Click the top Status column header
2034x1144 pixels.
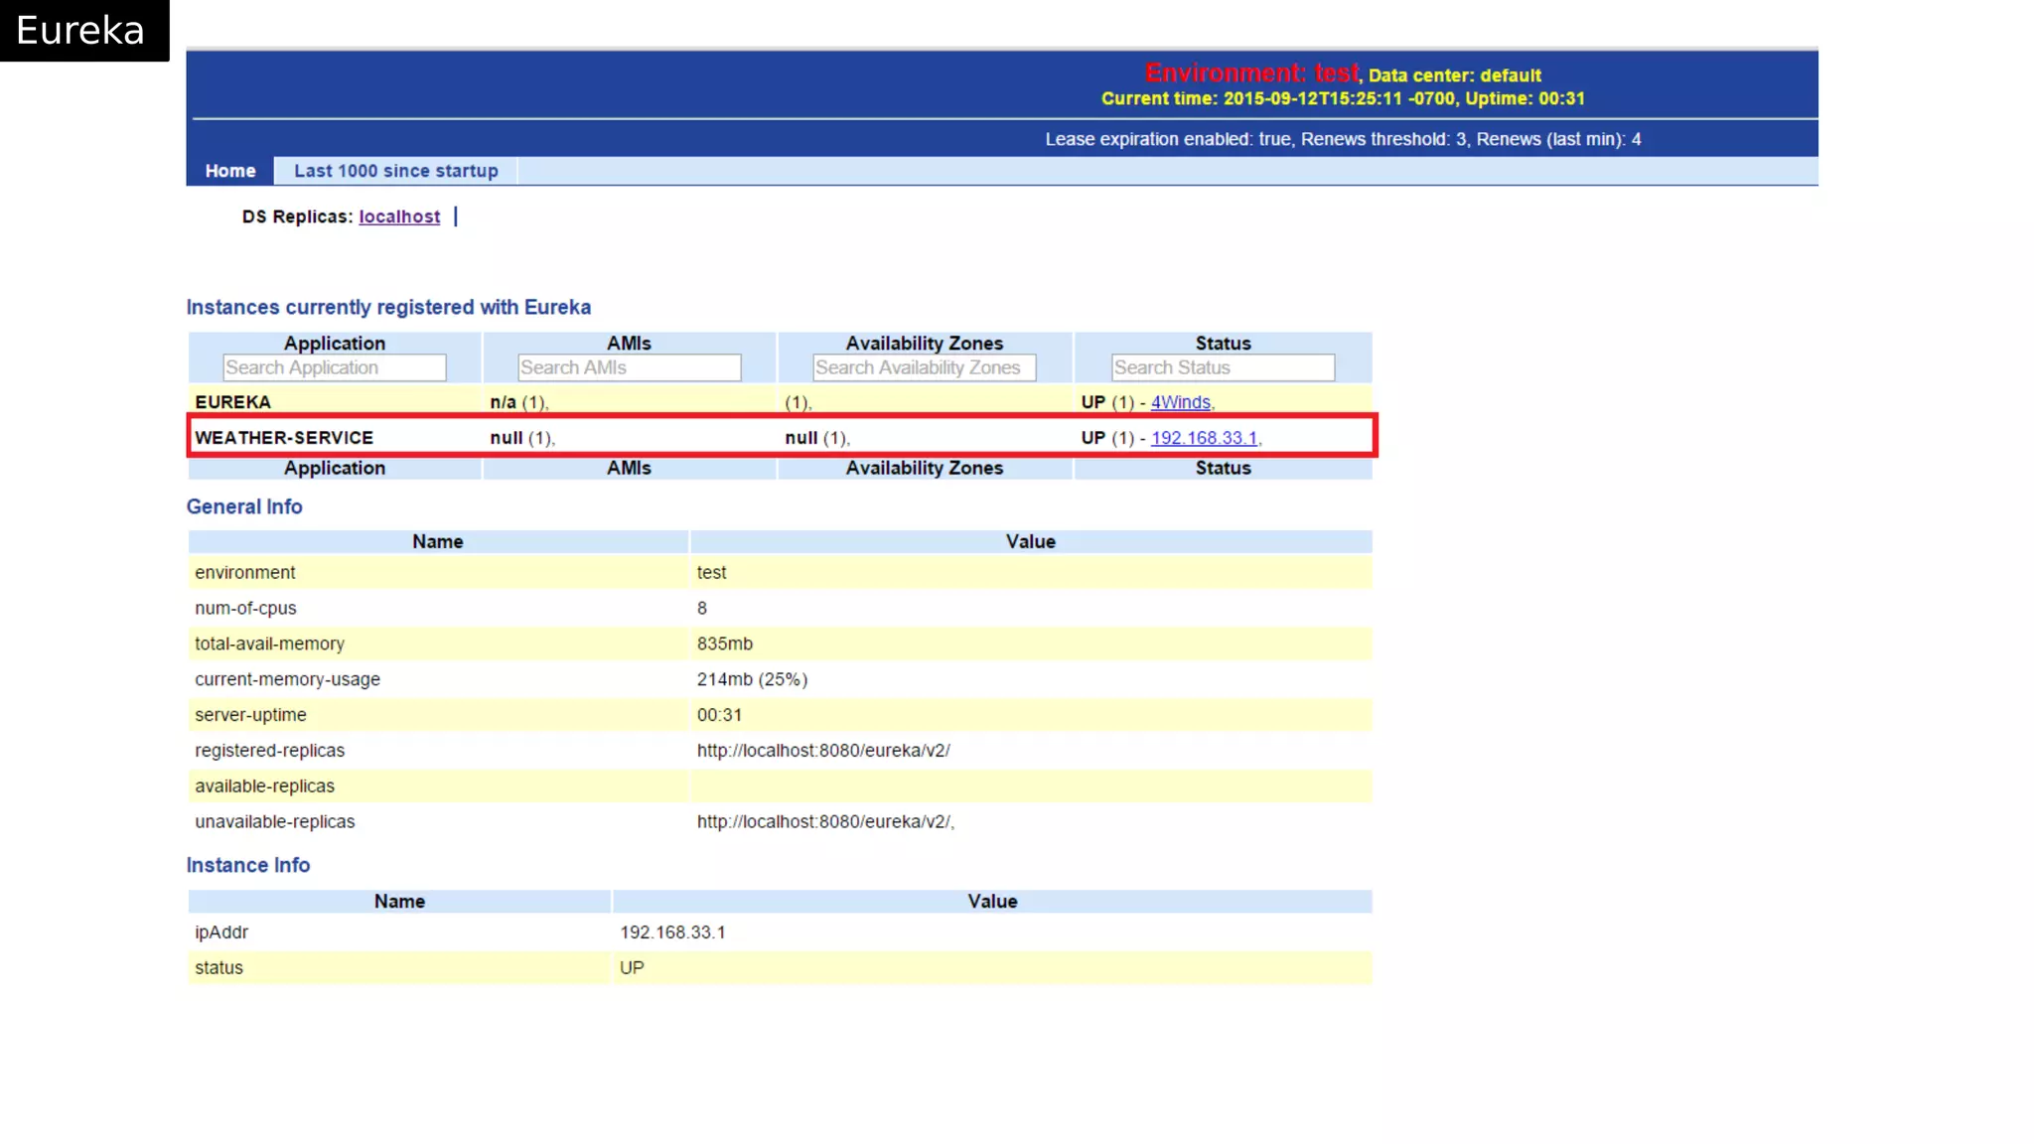pos(1222,343)
